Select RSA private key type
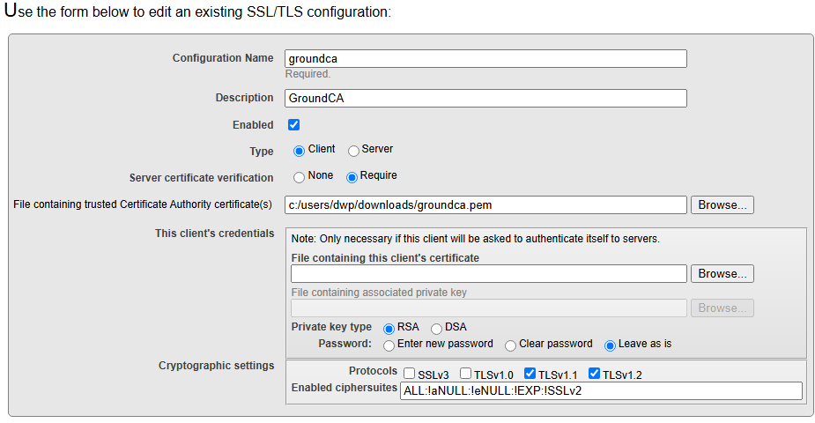The image size is (815, 423). point(389,329)
